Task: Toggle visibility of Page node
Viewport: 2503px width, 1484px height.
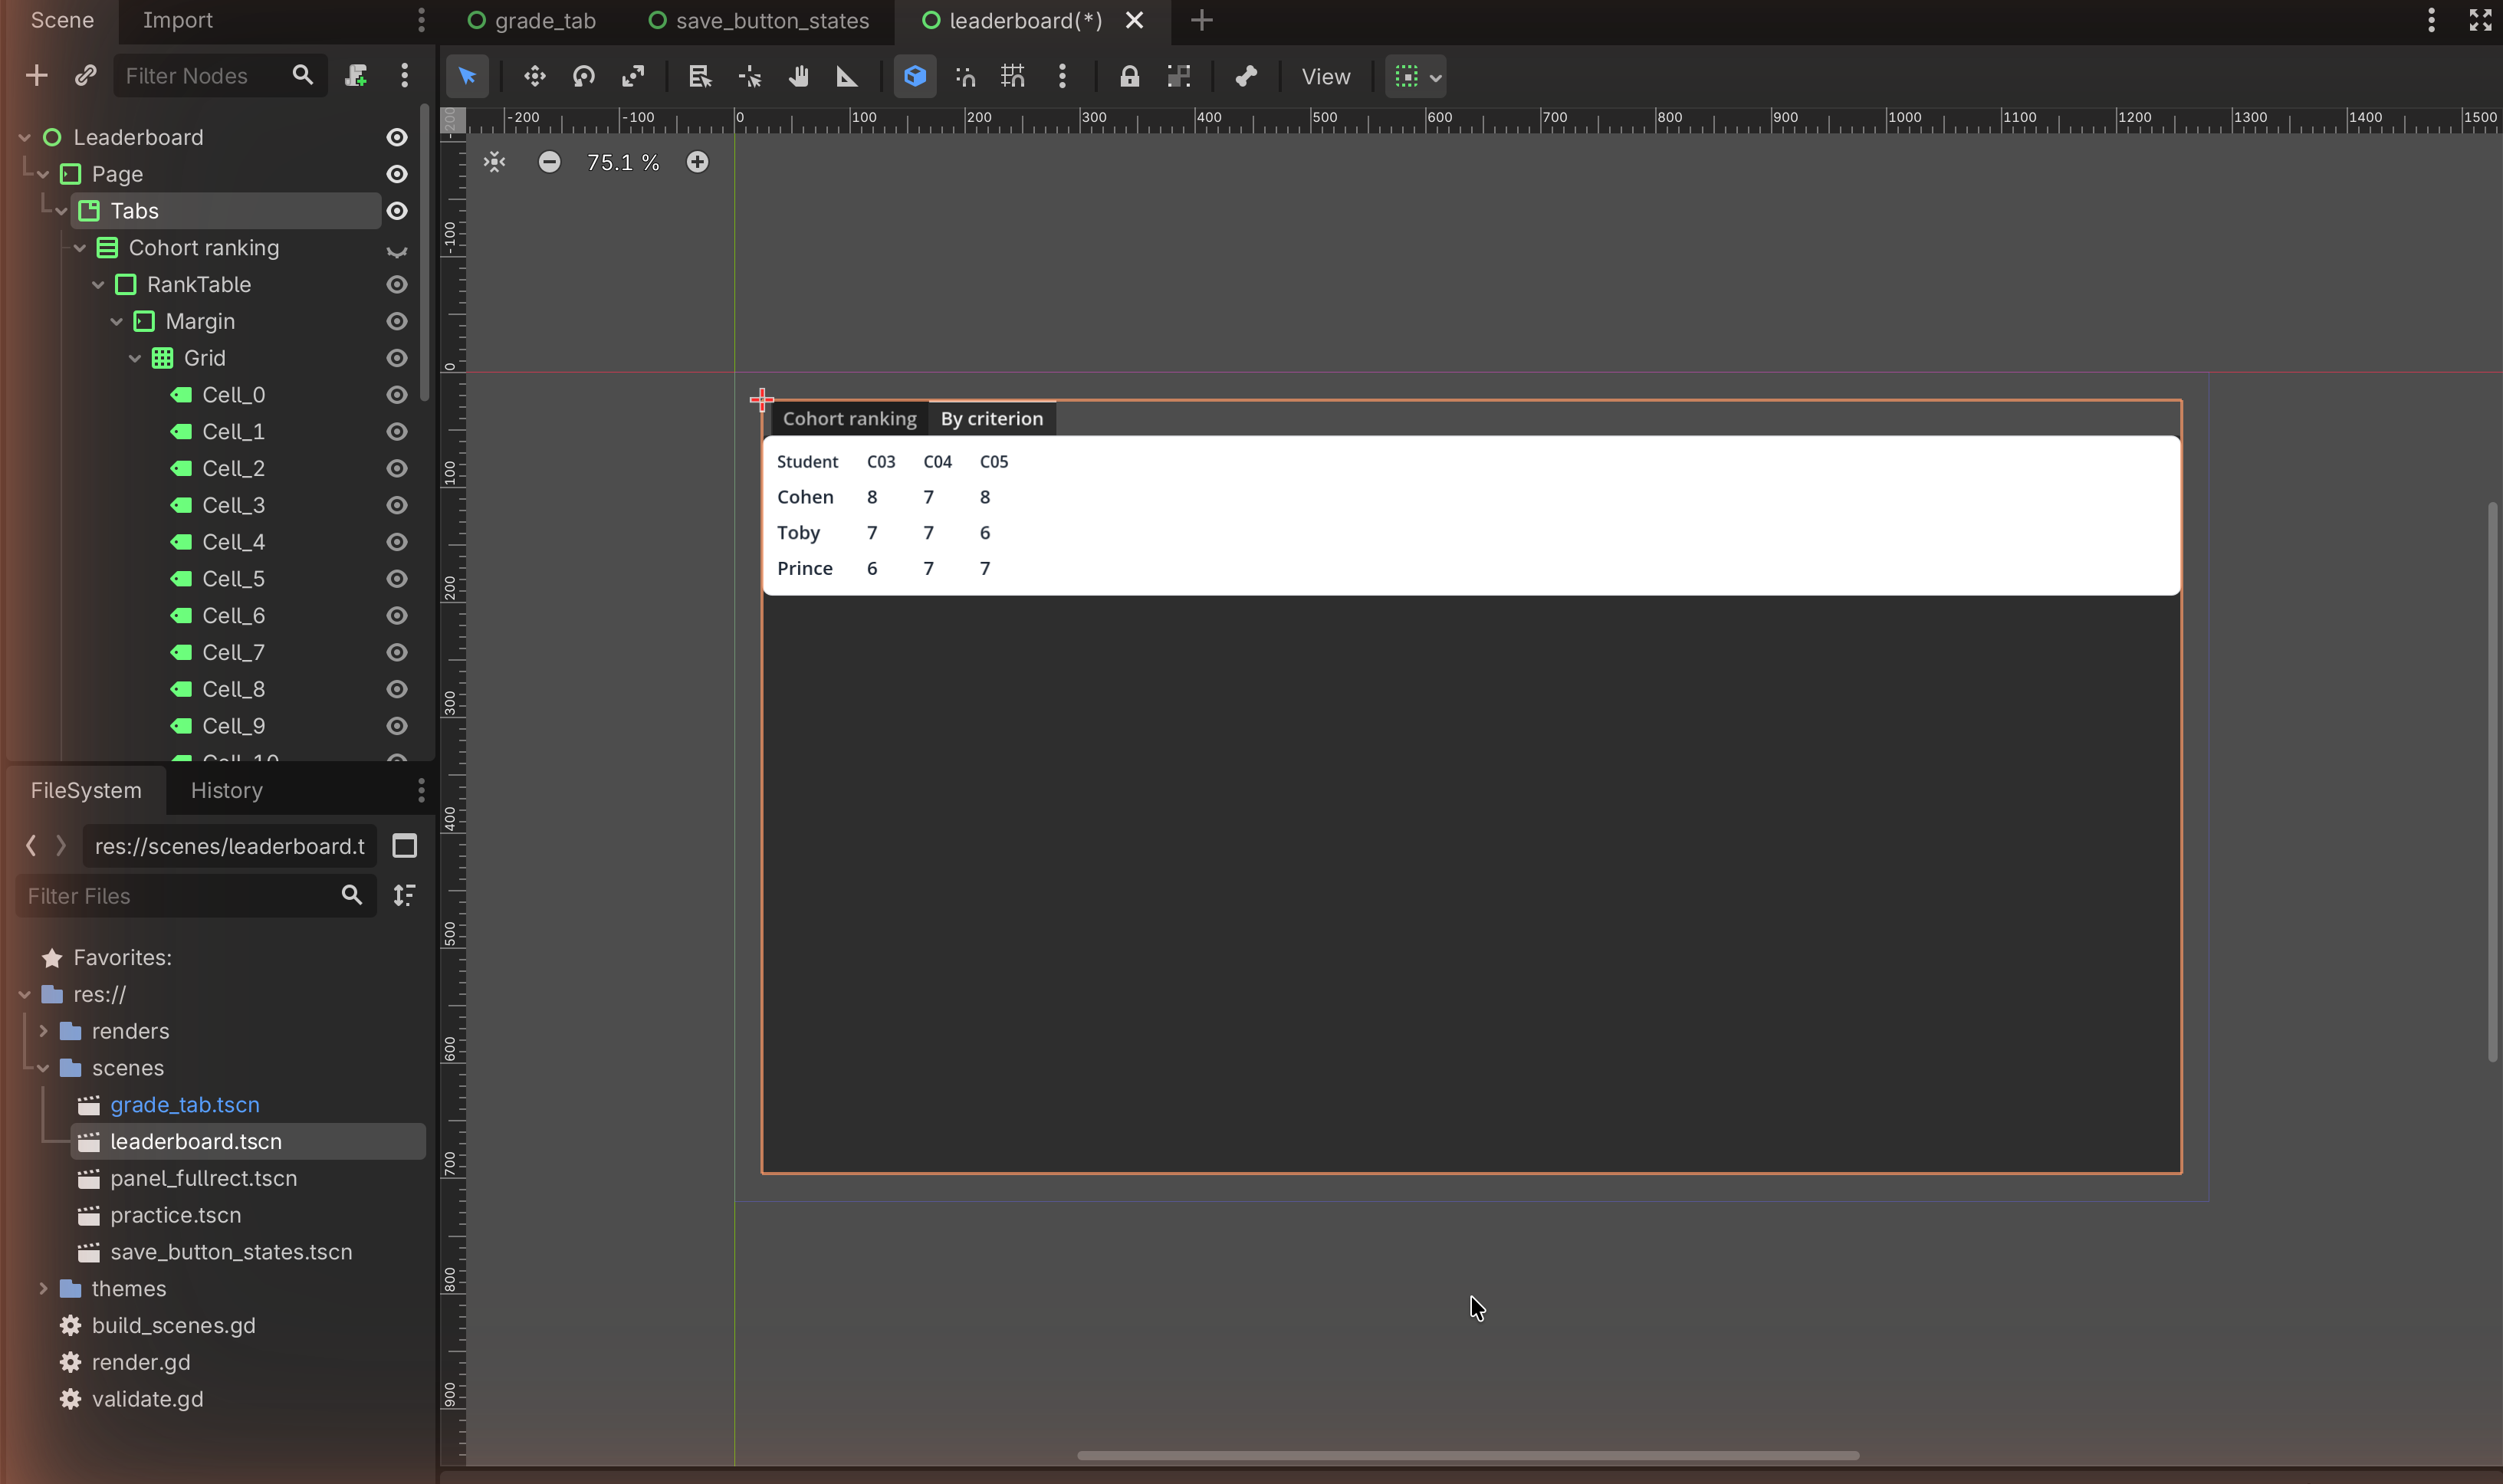Action: click(x=397, y=174)
